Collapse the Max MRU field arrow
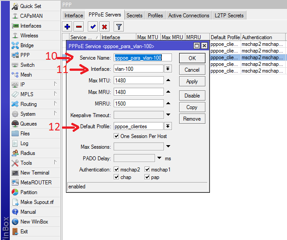The width and height of the screenshot is (287, 240). 168,92
